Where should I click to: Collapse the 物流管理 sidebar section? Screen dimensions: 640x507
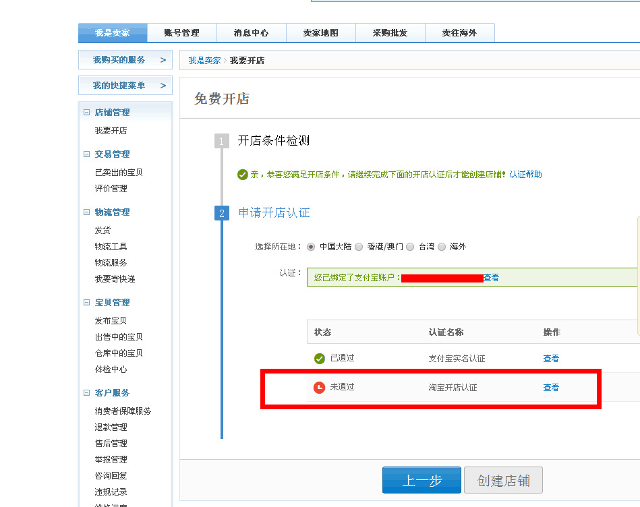[86, 212]
